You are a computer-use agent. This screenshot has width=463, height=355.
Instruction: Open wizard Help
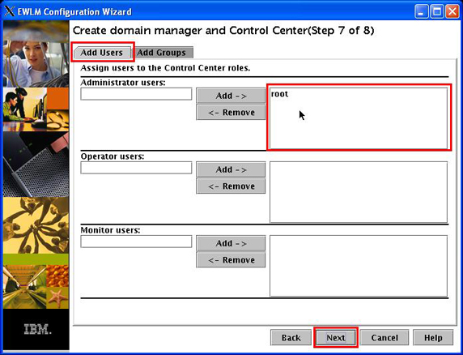[433, 337]
